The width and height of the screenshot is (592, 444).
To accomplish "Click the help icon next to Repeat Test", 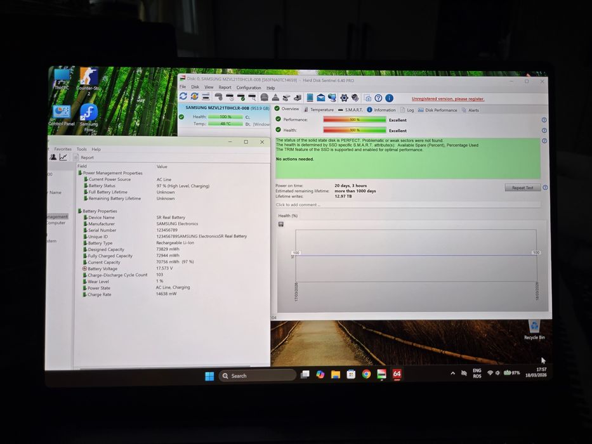I will tap(545, 187).
